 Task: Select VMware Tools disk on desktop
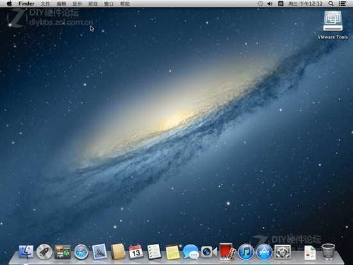332,25
